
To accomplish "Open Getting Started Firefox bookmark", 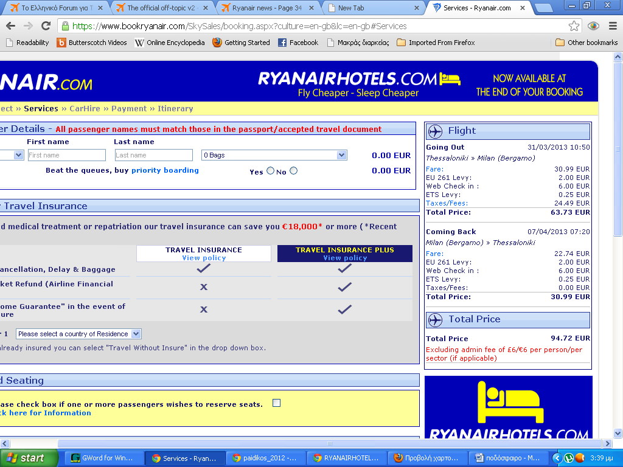I will tap(241, 43).
